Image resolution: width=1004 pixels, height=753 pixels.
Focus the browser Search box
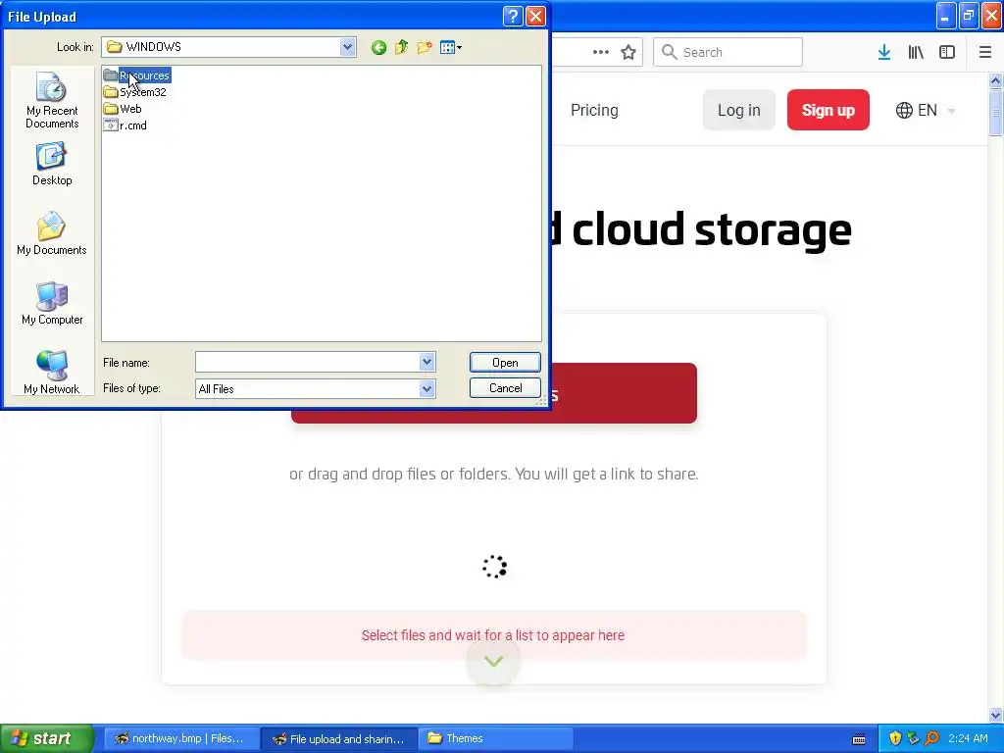(x=728, y=52)
